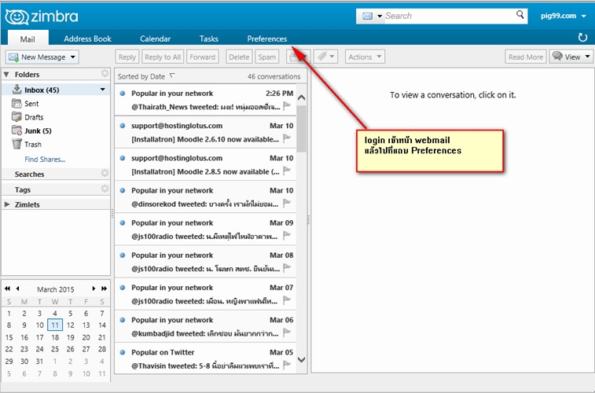
Task: Click the Delete button
Action: [239, 57]
